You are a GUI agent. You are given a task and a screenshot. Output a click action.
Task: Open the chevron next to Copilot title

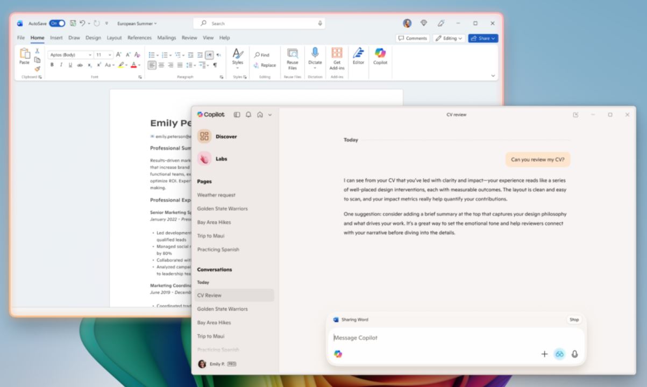271,114
